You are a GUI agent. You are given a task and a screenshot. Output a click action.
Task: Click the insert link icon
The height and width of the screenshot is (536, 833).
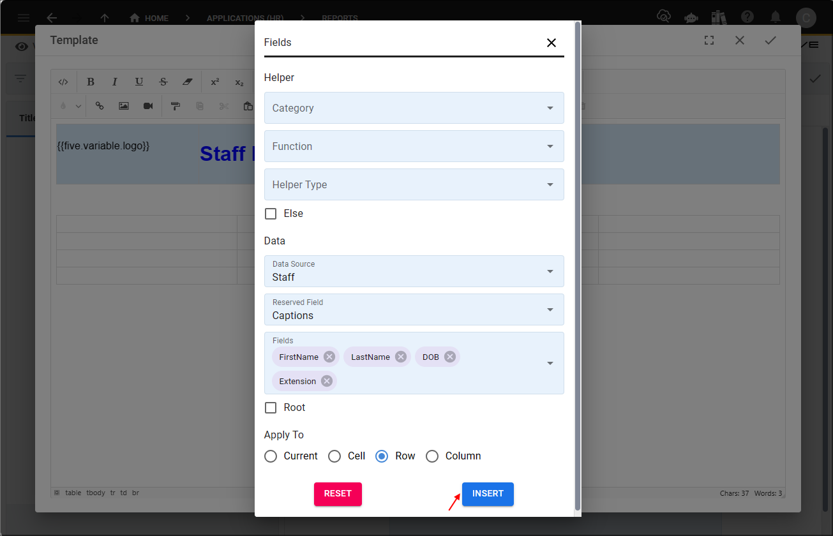(100, 106)
